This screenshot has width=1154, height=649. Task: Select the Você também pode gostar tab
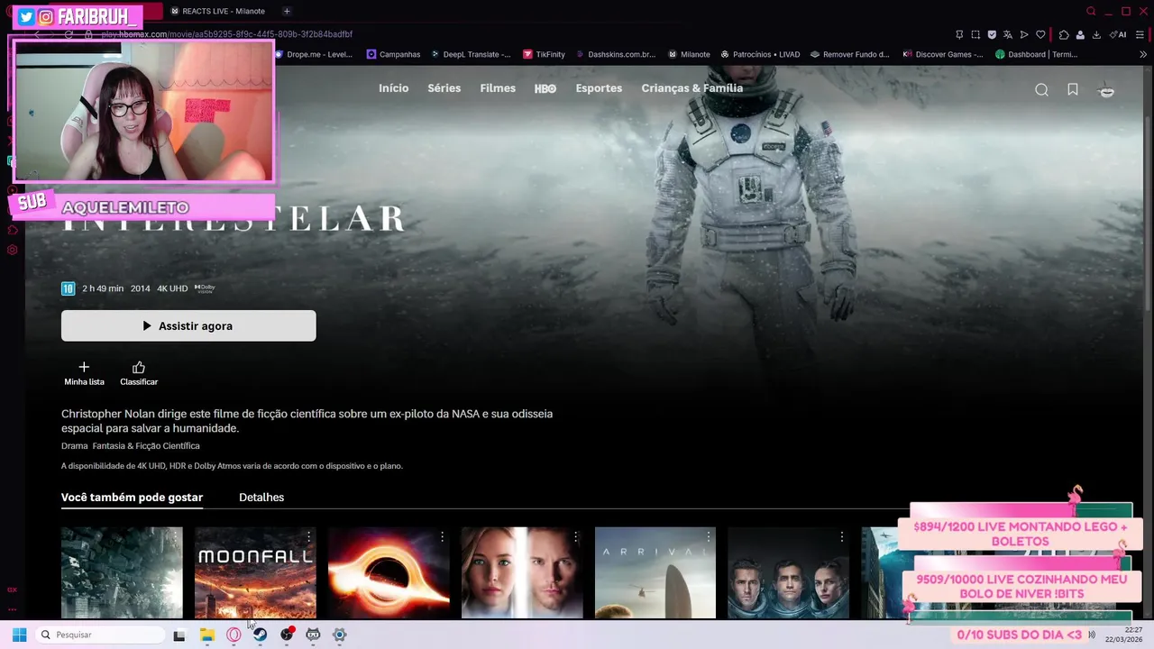pos(132,498)
